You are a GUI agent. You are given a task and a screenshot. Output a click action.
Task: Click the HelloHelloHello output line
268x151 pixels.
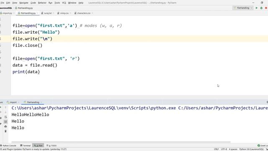coord(30,115)
